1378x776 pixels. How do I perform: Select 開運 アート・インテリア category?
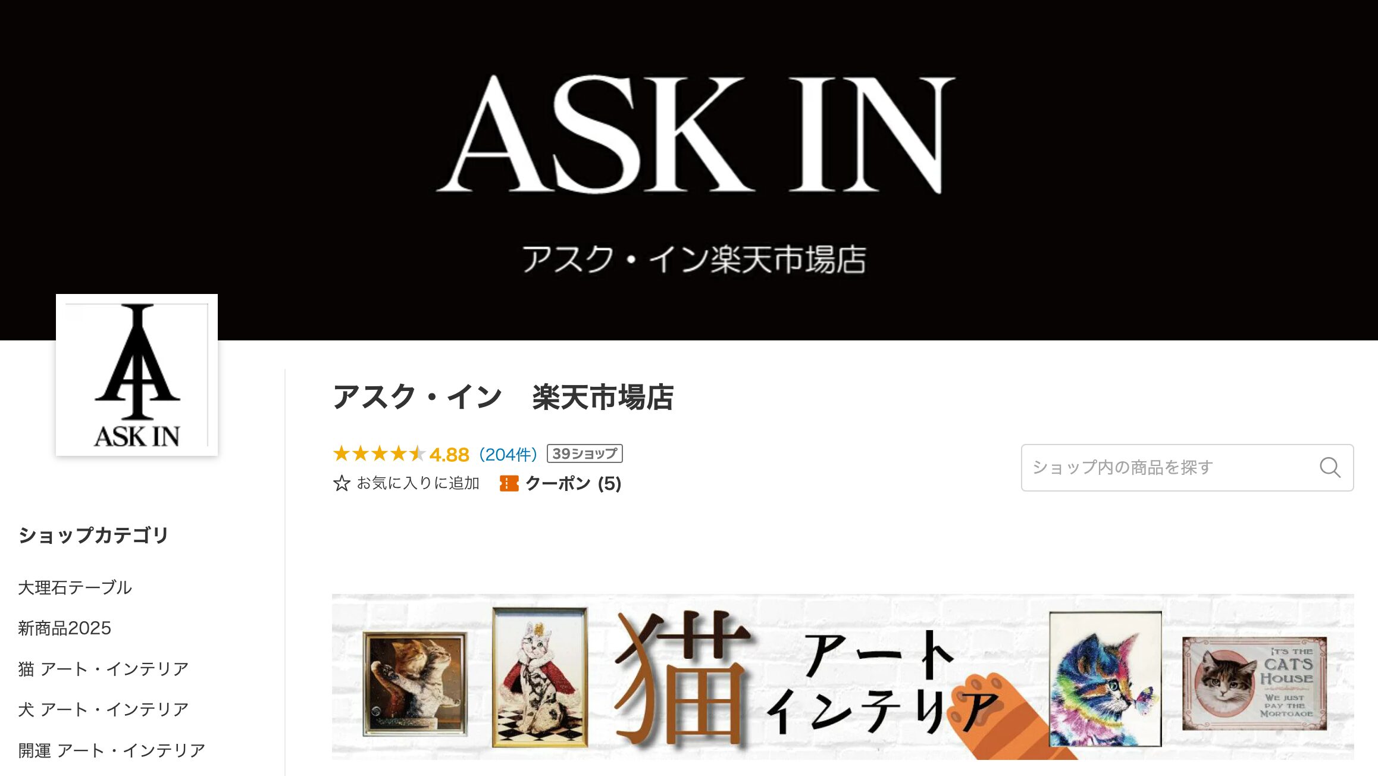point(112,750)
